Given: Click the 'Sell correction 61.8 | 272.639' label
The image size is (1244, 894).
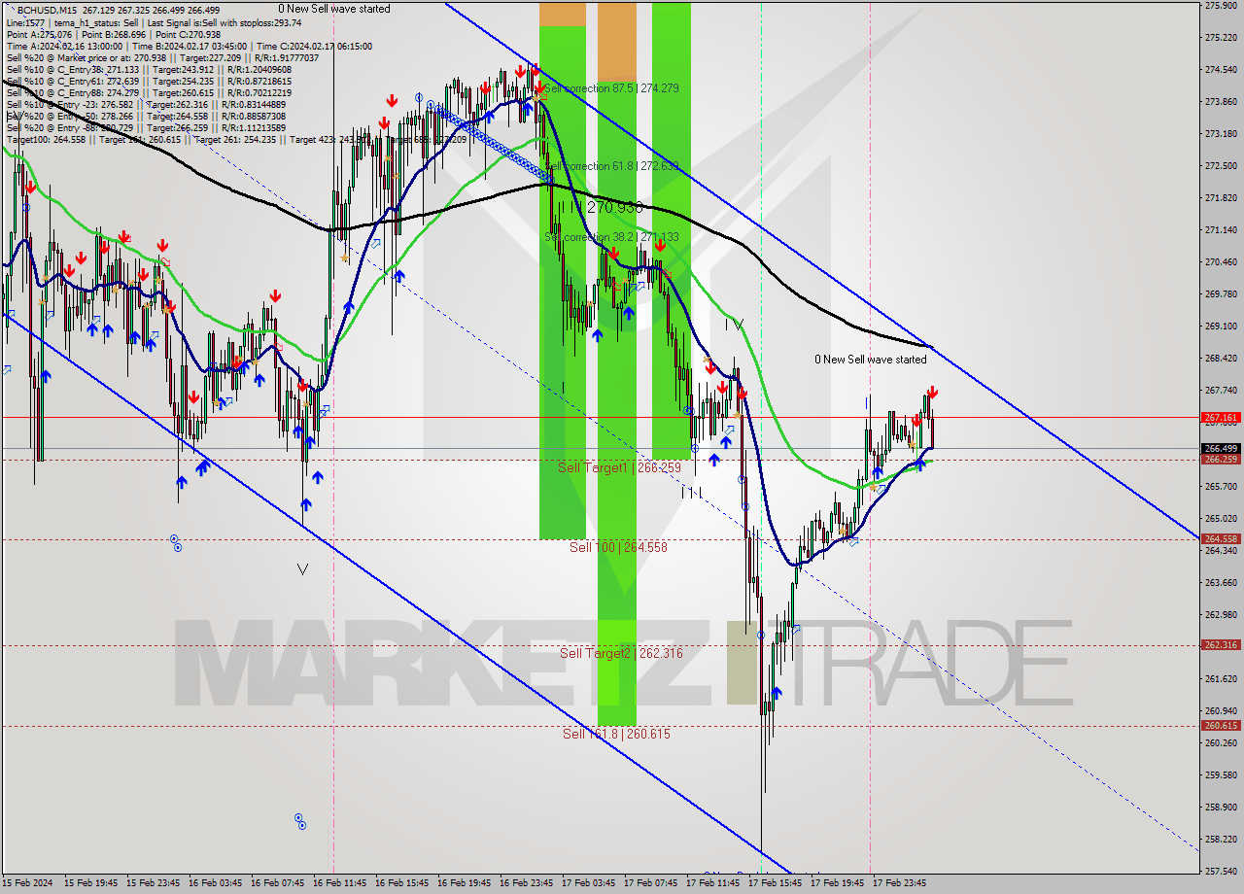Looking at the screenshot, I should click(x=611, y=166).
